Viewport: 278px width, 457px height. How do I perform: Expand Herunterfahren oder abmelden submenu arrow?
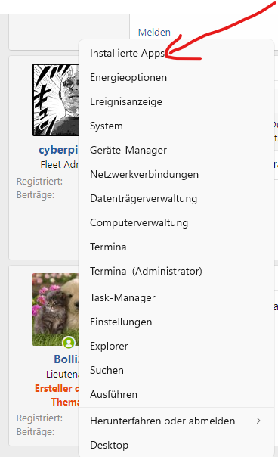click(x=258, y=421)
